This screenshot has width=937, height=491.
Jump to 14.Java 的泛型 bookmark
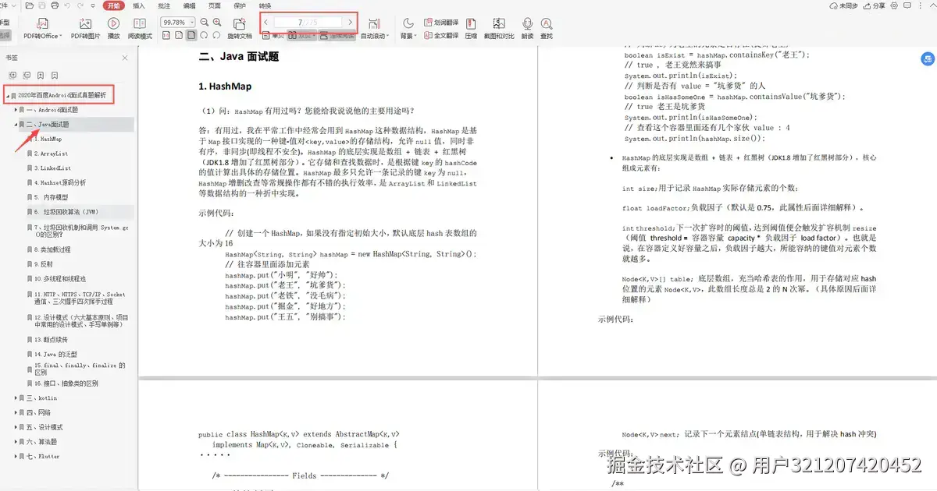[x=54, y=354]
